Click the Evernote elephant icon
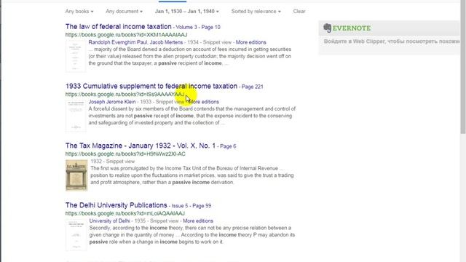Image resolution: width=466 pixels, height=262 pixels. point(327,28)
